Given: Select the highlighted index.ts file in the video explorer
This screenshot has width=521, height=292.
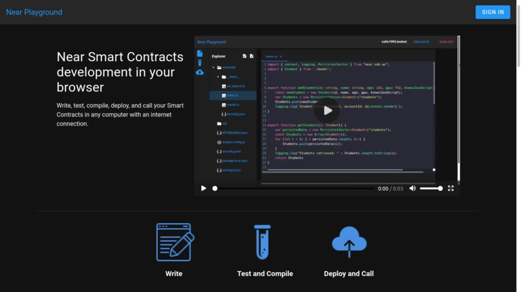Looking at the screenshot, I should (233, 95).
